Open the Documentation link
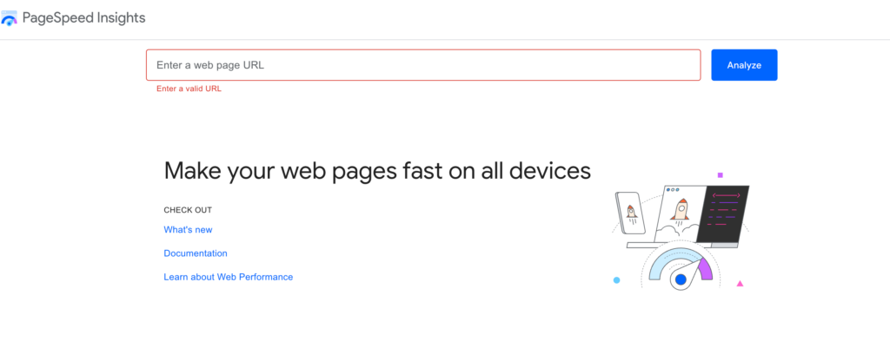The height and width of the screenshot is (348, 890). (x=196, y=253)
